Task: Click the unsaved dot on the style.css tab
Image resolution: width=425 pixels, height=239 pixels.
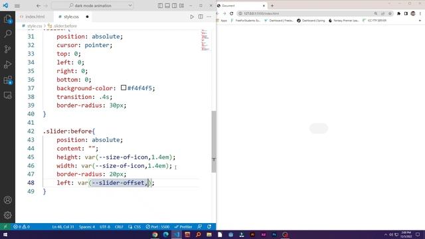Action: click(x=87, y=17)
